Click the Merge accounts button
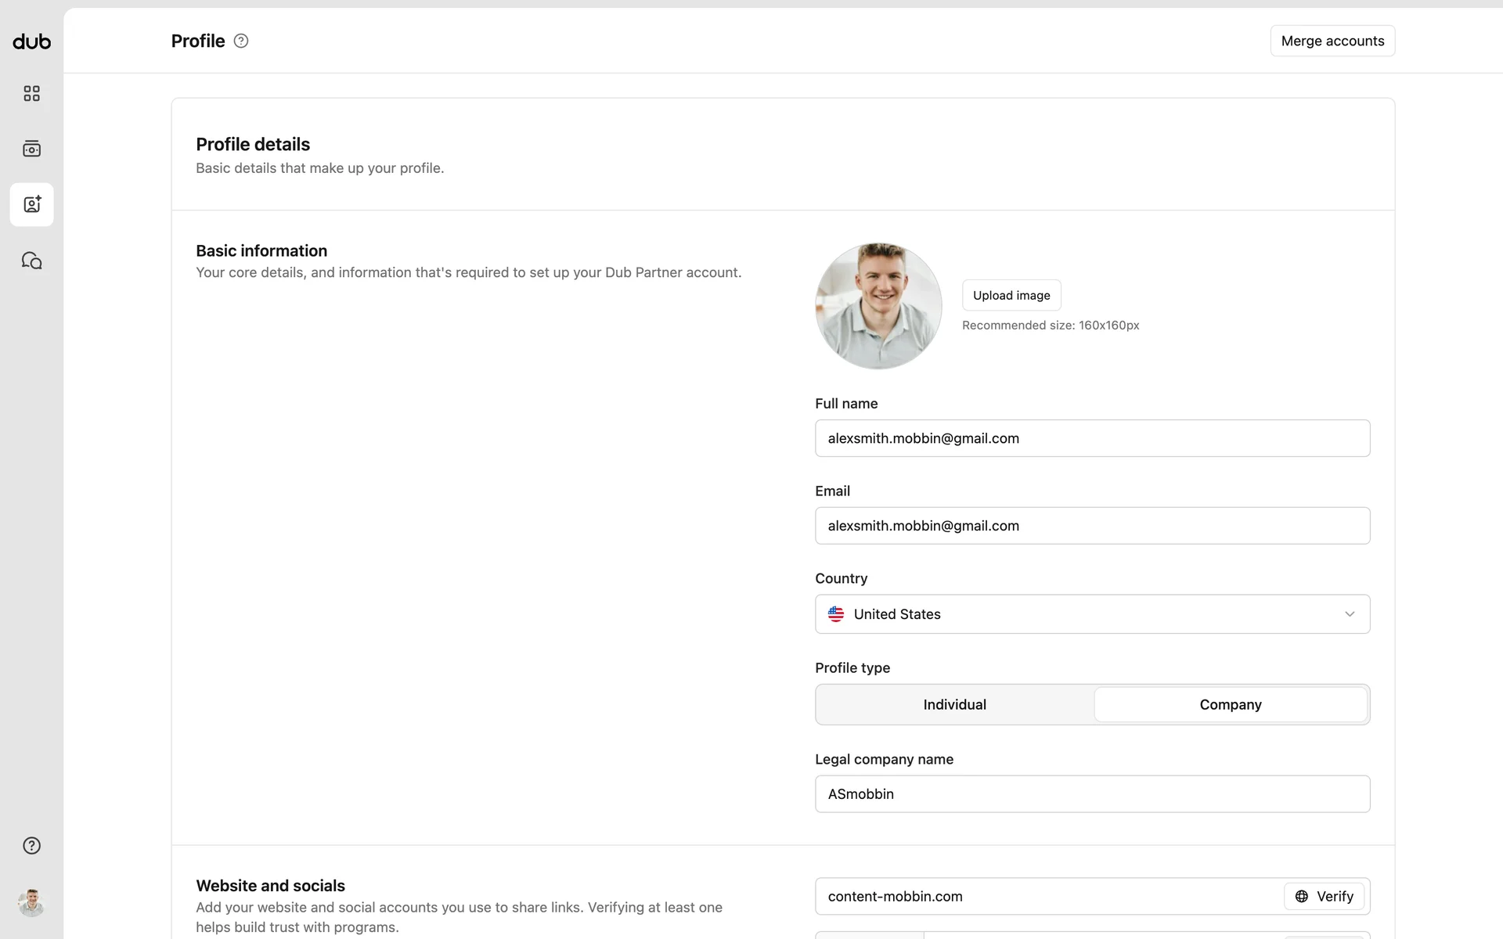This screenshot has width=1503, height=939. [x=1332, y=41]
